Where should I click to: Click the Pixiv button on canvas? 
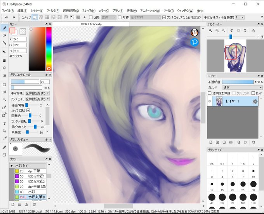pos(195,42)
